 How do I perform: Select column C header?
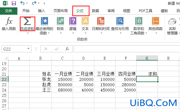point(62,58)
